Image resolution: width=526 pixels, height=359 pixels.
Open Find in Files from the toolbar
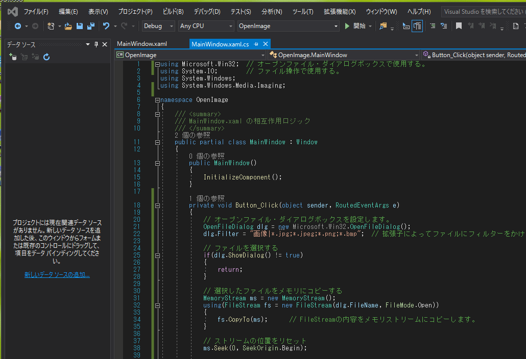point(383,26)
